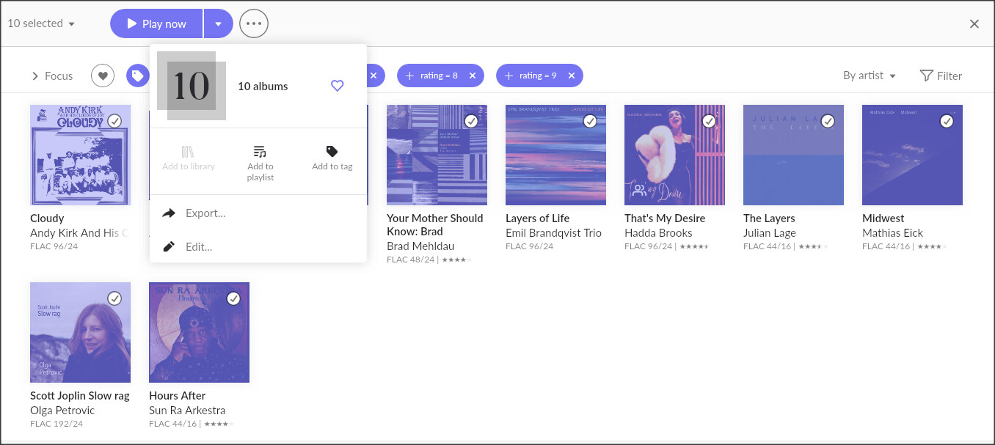Remove the rating = 9 filter chip
This screenshot has height=445, width=995.
tap(571, 76)
